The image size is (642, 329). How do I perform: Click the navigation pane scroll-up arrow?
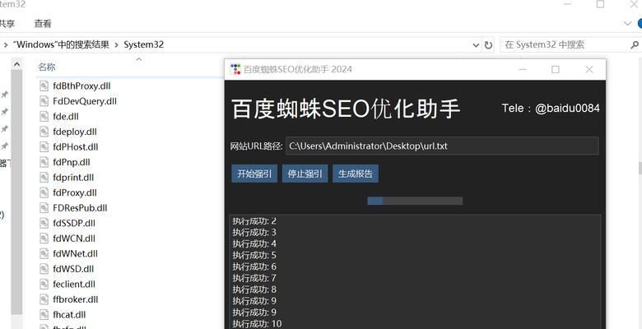coord(16,64)
